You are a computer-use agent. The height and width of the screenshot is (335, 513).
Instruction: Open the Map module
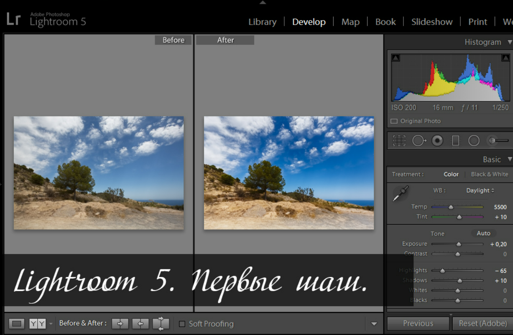point(350,22)
